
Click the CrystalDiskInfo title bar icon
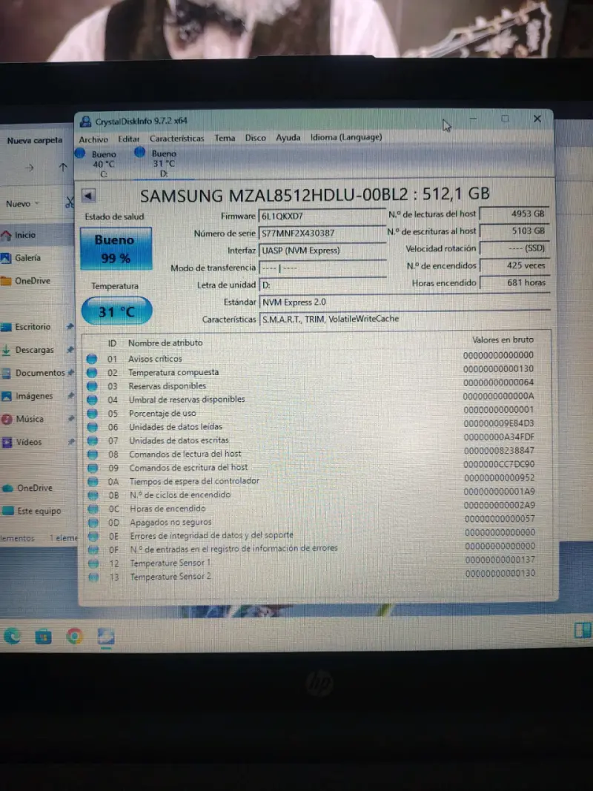[86, 122]
